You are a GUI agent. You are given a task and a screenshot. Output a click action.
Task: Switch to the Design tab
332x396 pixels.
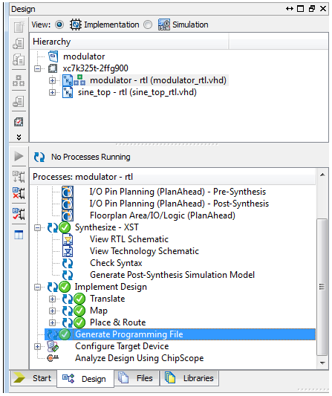(85, 379)
